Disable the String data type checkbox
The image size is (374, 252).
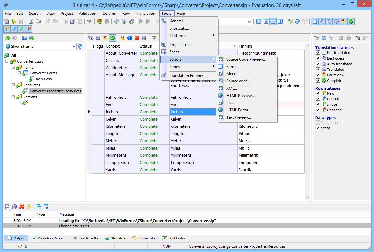318,128
